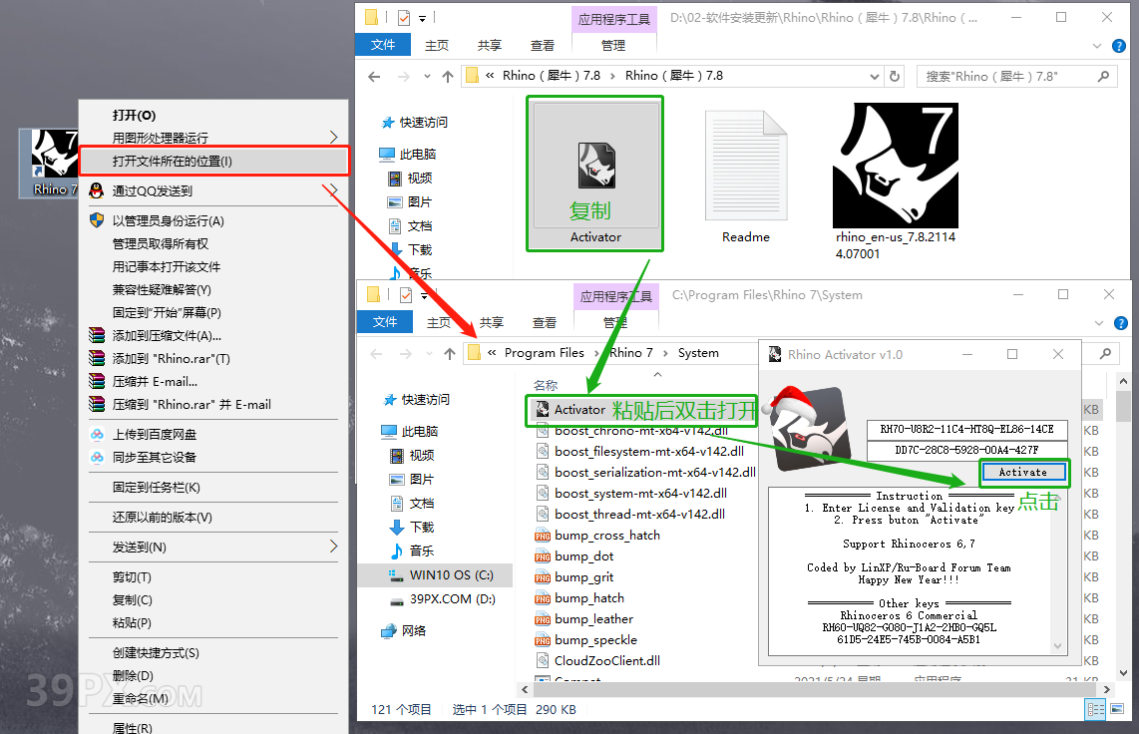Open the 主页 tab in the Rhino 7.8 window
Viewport: 1139px width, 734px height.
pos(437,46)
